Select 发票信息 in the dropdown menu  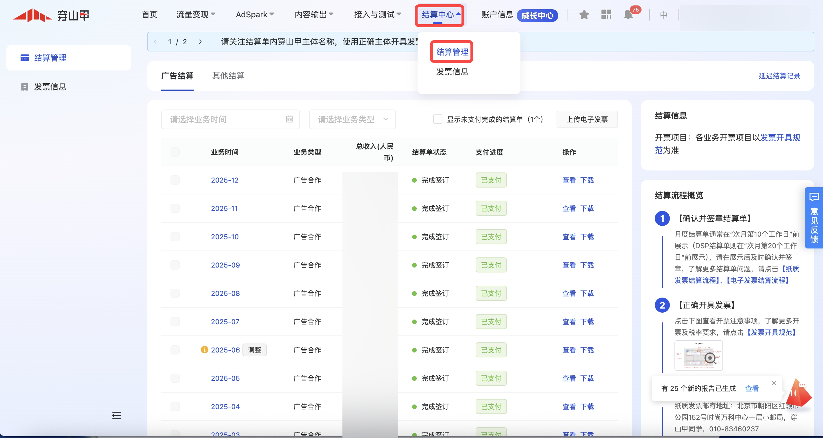point(452,72)
